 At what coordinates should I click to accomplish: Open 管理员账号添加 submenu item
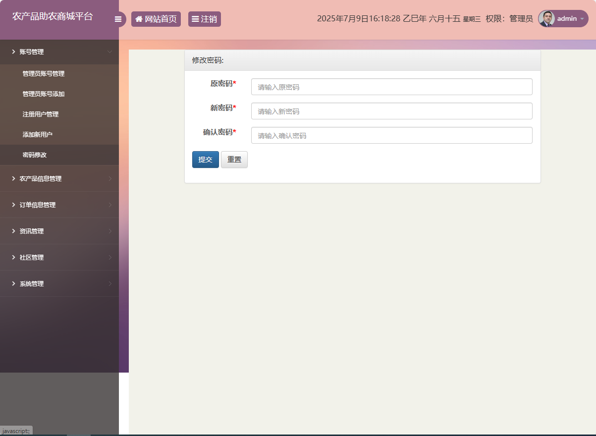44,94
